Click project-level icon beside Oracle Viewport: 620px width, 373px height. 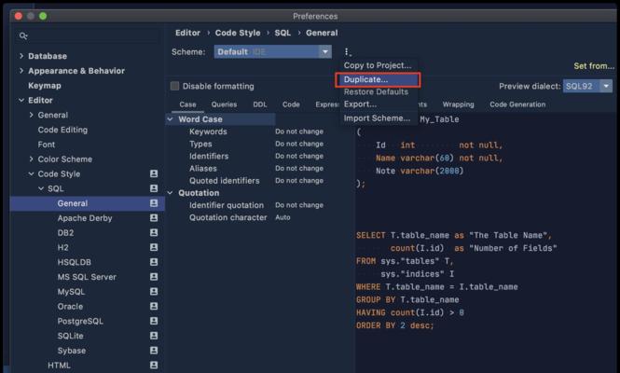(154, 306)
